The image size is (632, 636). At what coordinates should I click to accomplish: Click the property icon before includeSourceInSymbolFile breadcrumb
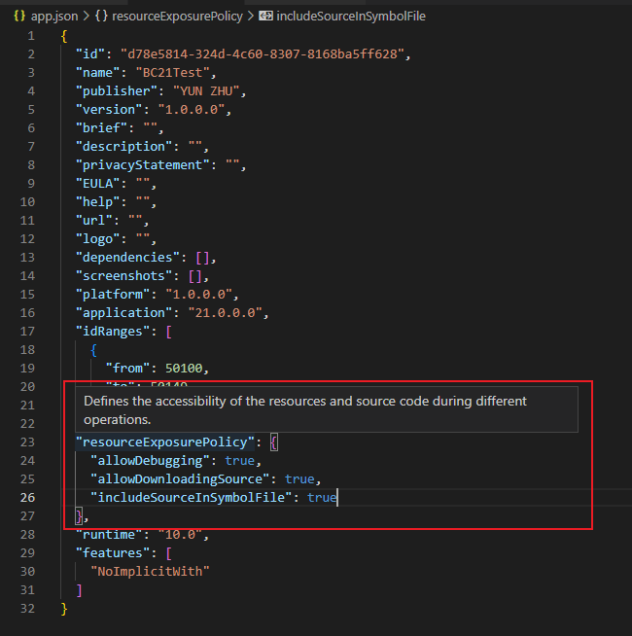(265, 16)
